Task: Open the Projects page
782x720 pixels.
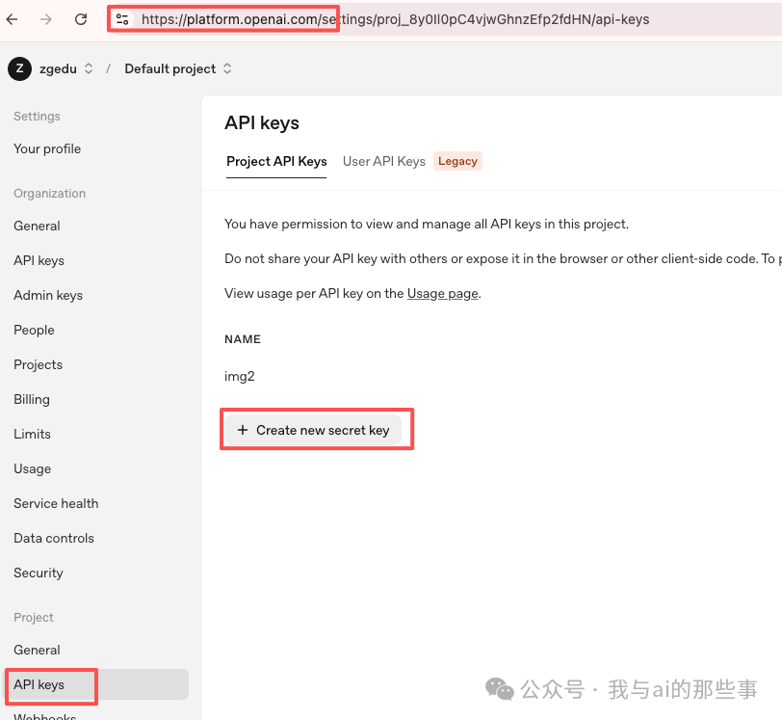Action: point(38,364)
